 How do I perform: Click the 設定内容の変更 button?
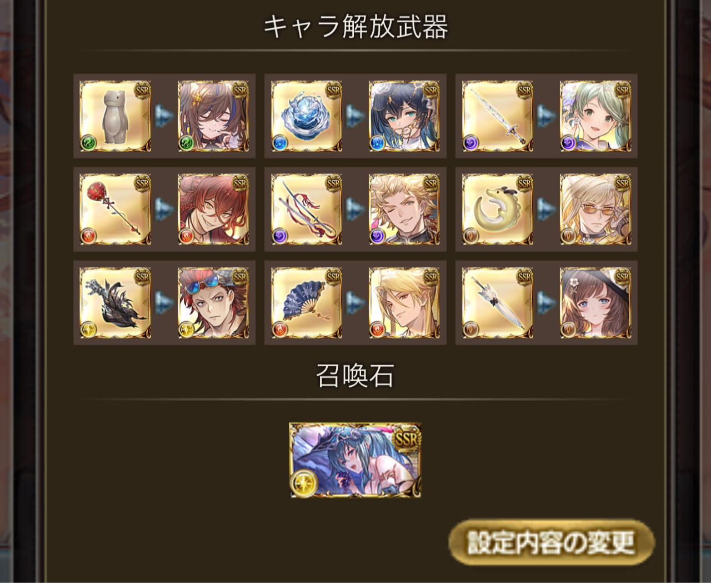click(x=551, y=543)
